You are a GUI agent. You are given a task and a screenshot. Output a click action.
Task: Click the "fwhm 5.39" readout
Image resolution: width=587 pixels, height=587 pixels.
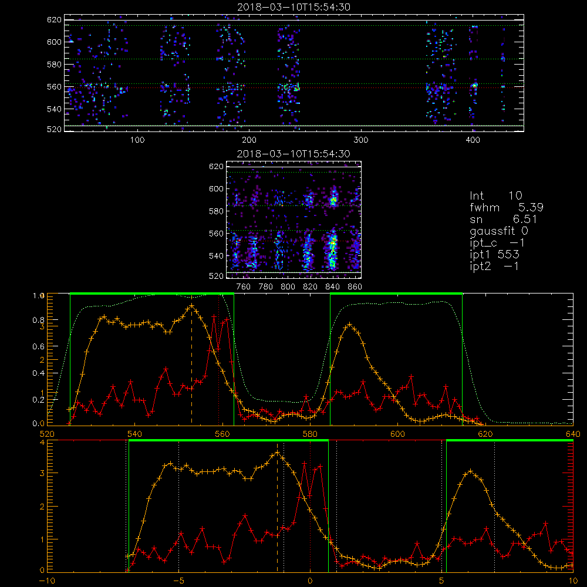tap(507, 207)
